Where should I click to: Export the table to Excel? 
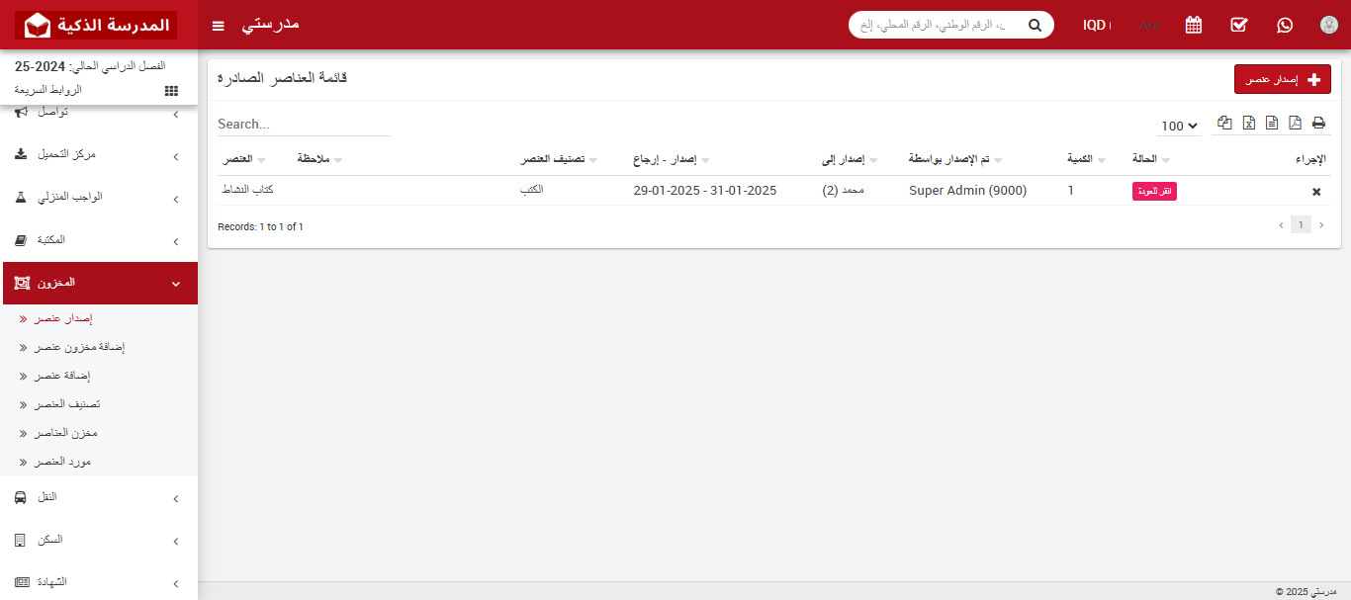1247,123
